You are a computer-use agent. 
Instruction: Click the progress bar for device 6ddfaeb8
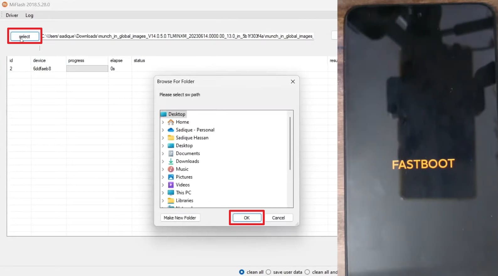tap(87, 68)
